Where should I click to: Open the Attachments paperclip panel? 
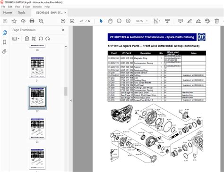(5, 51)
